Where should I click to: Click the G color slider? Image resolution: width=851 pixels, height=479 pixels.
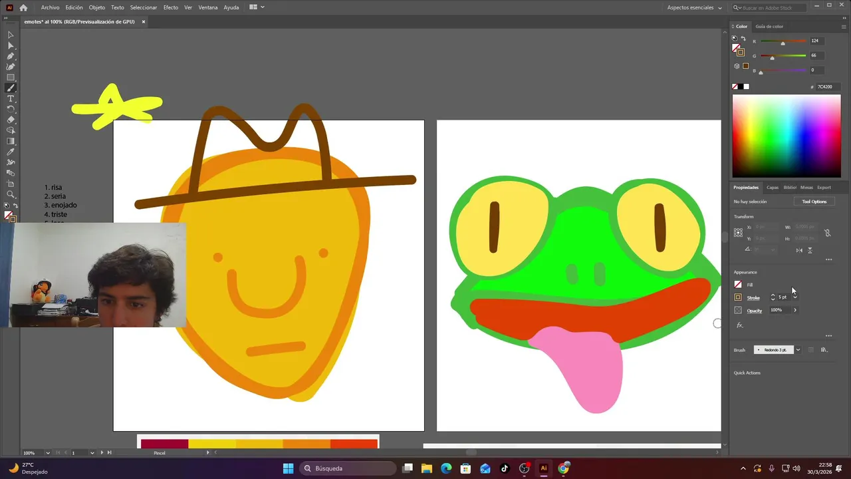[x=783, y=57]
